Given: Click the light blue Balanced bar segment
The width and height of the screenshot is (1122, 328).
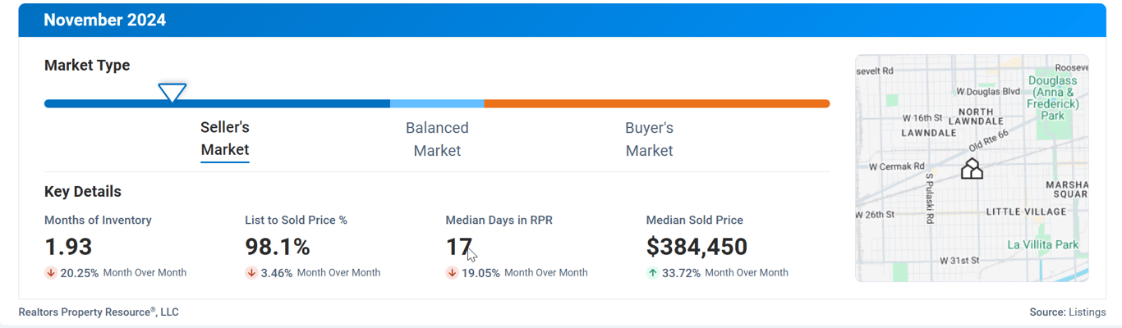Looking at the screenshot, I should pyautogui.click(x=437, y=104).
